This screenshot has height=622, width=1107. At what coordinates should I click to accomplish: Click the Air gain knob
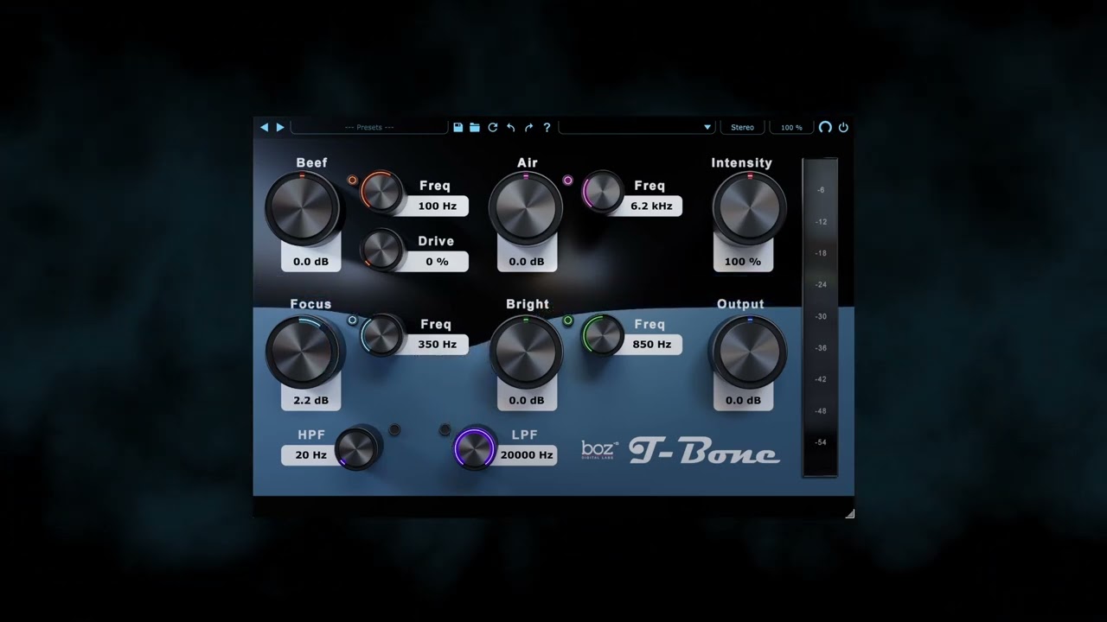pos(526,208)
